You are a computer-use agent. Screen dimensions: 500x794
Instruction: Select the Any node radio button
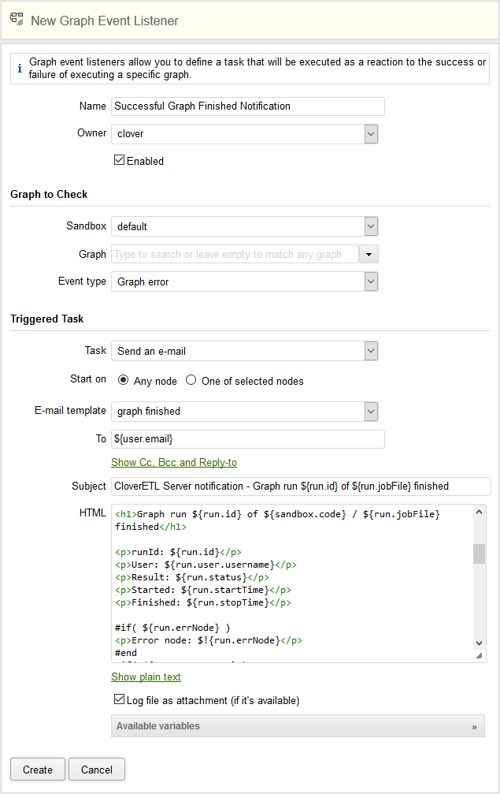(x=123, y=380)
